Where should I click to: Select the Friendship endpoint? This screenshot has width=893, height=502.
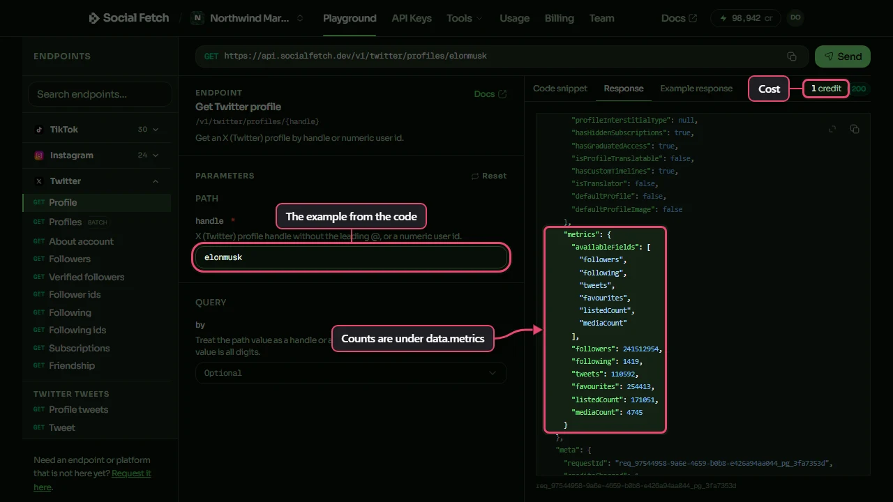(97, 365)
